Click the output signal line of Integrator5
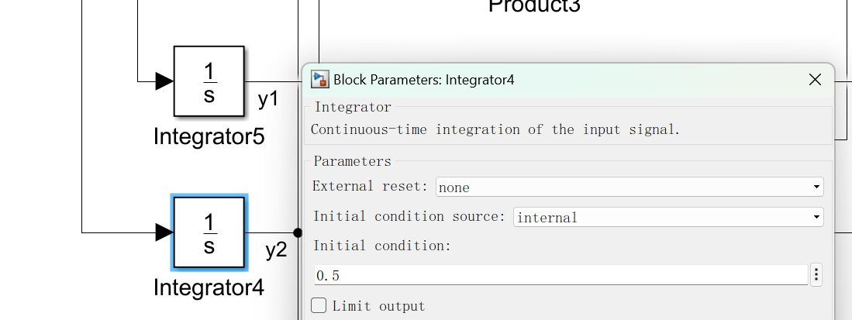The image size is (852, 320). (271, 81)
